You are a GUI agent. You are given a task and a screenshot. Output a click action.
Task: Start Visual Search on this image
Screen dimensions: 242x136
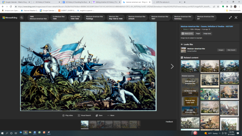pyautogui.click(x=84, y=115)
